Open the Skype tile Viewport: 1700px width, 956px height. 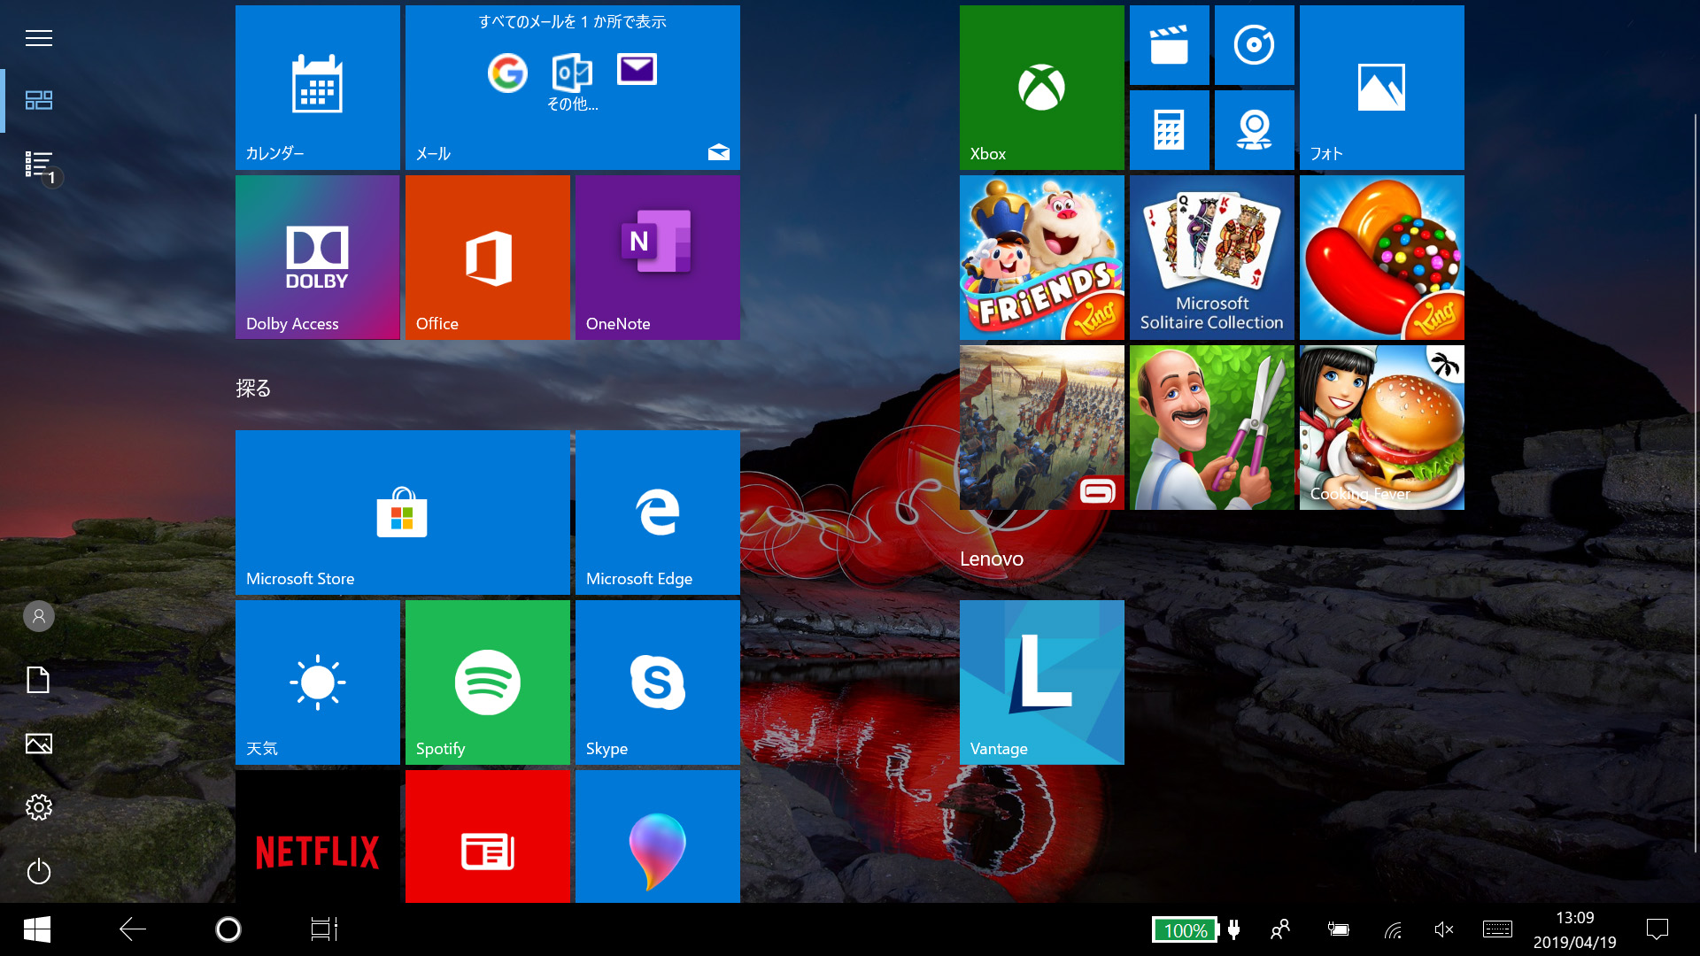click(x=657, y=682)
